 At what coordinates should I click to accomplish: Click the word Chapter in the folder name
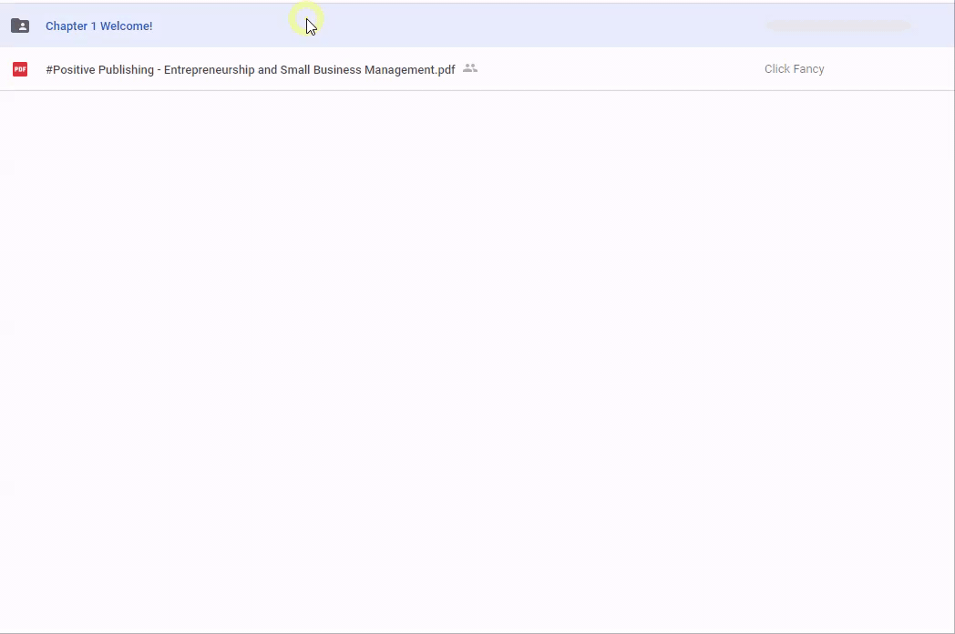pyautogui.click(x=67, y=26)
